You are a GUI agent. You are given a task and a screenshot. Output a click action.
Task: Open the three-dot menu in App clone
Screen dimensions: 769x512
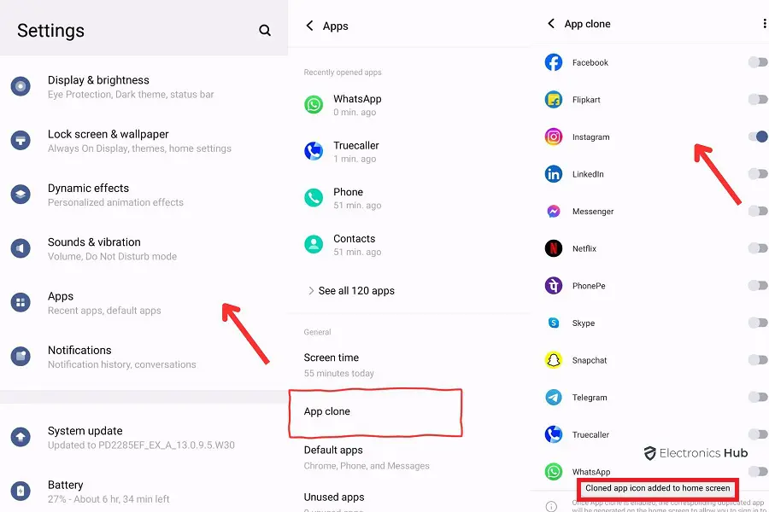pos(764,24)
